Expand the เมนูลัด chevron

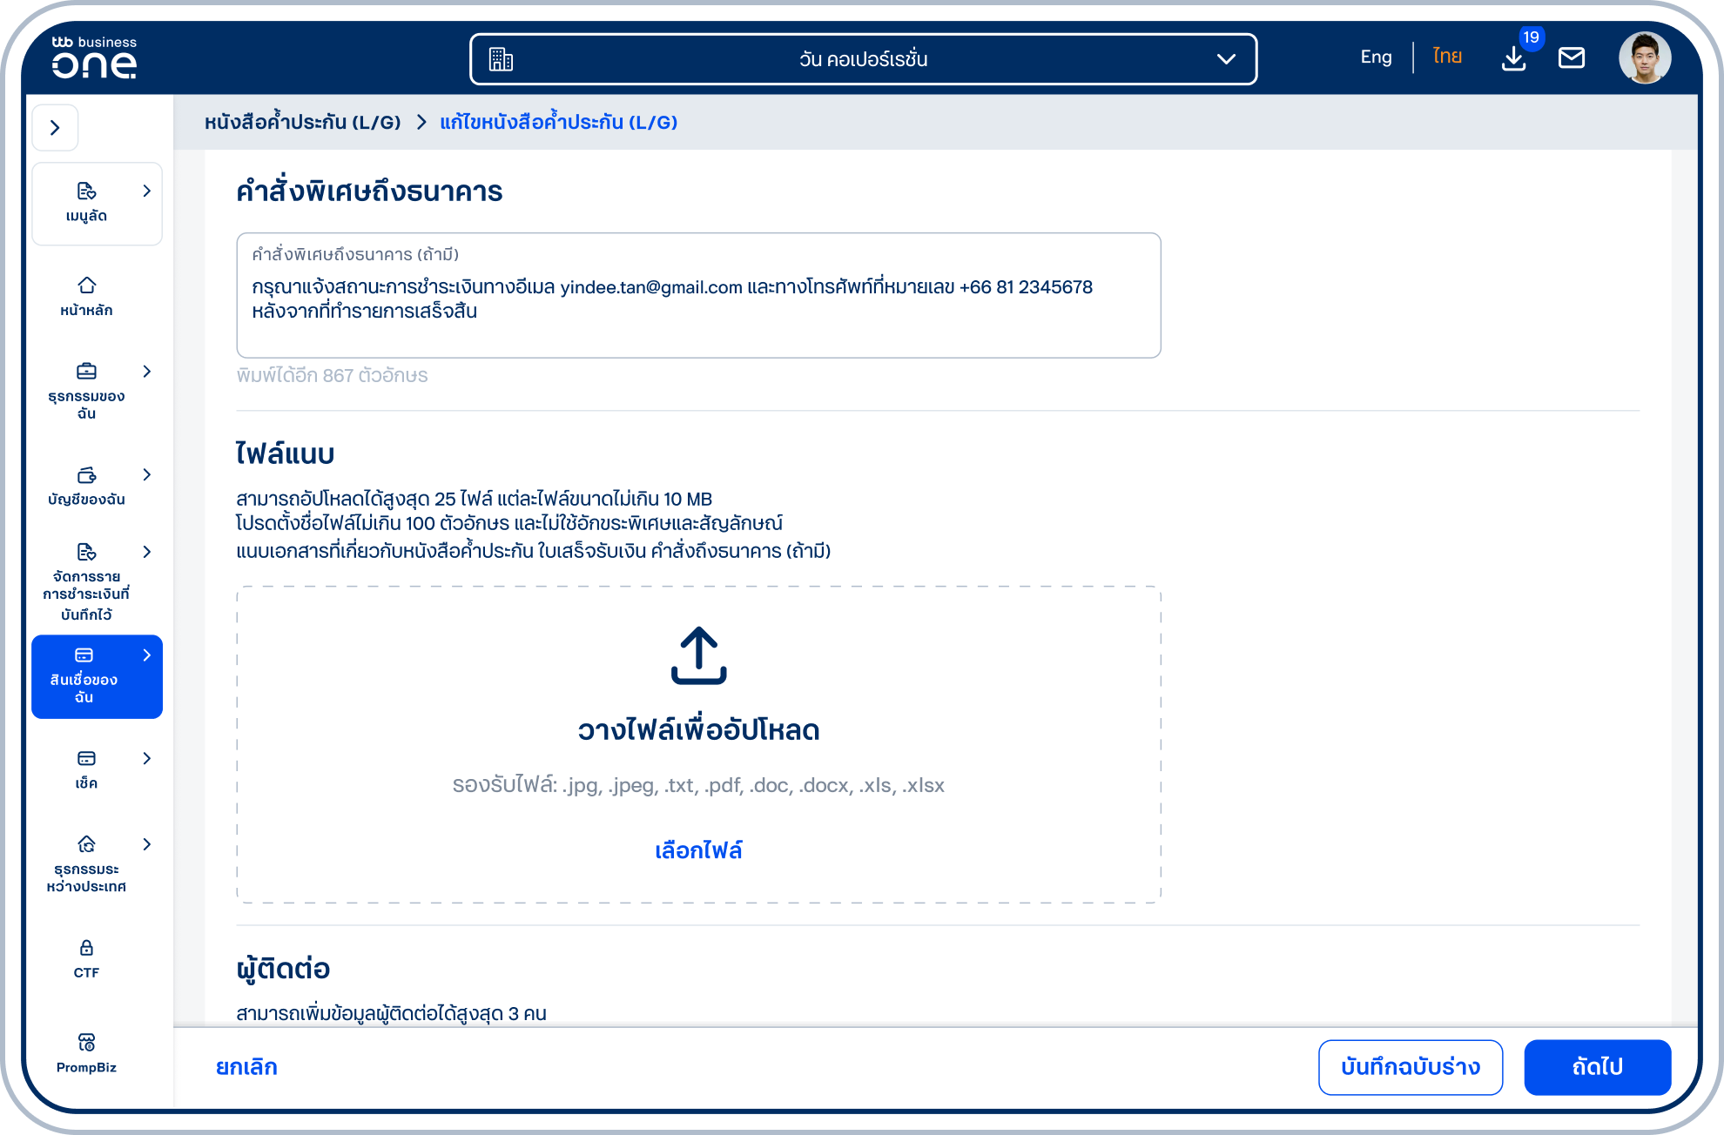tap(147, 191)
